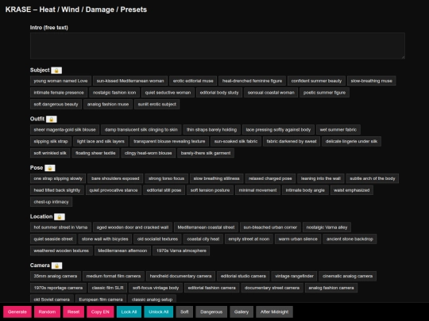This screenshot has height=321, width=429.
Task: Click the Lock All button
Action: pos(129,312)
